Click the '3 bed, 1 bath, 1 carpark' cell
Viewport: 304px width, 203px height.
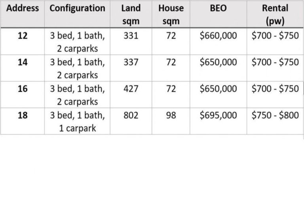(78, 122)
